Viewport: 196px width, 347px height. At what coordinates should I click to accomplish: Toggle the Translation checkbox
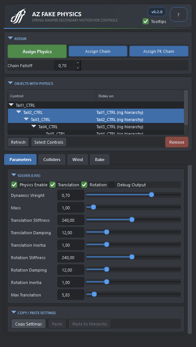tap(53, 185)
